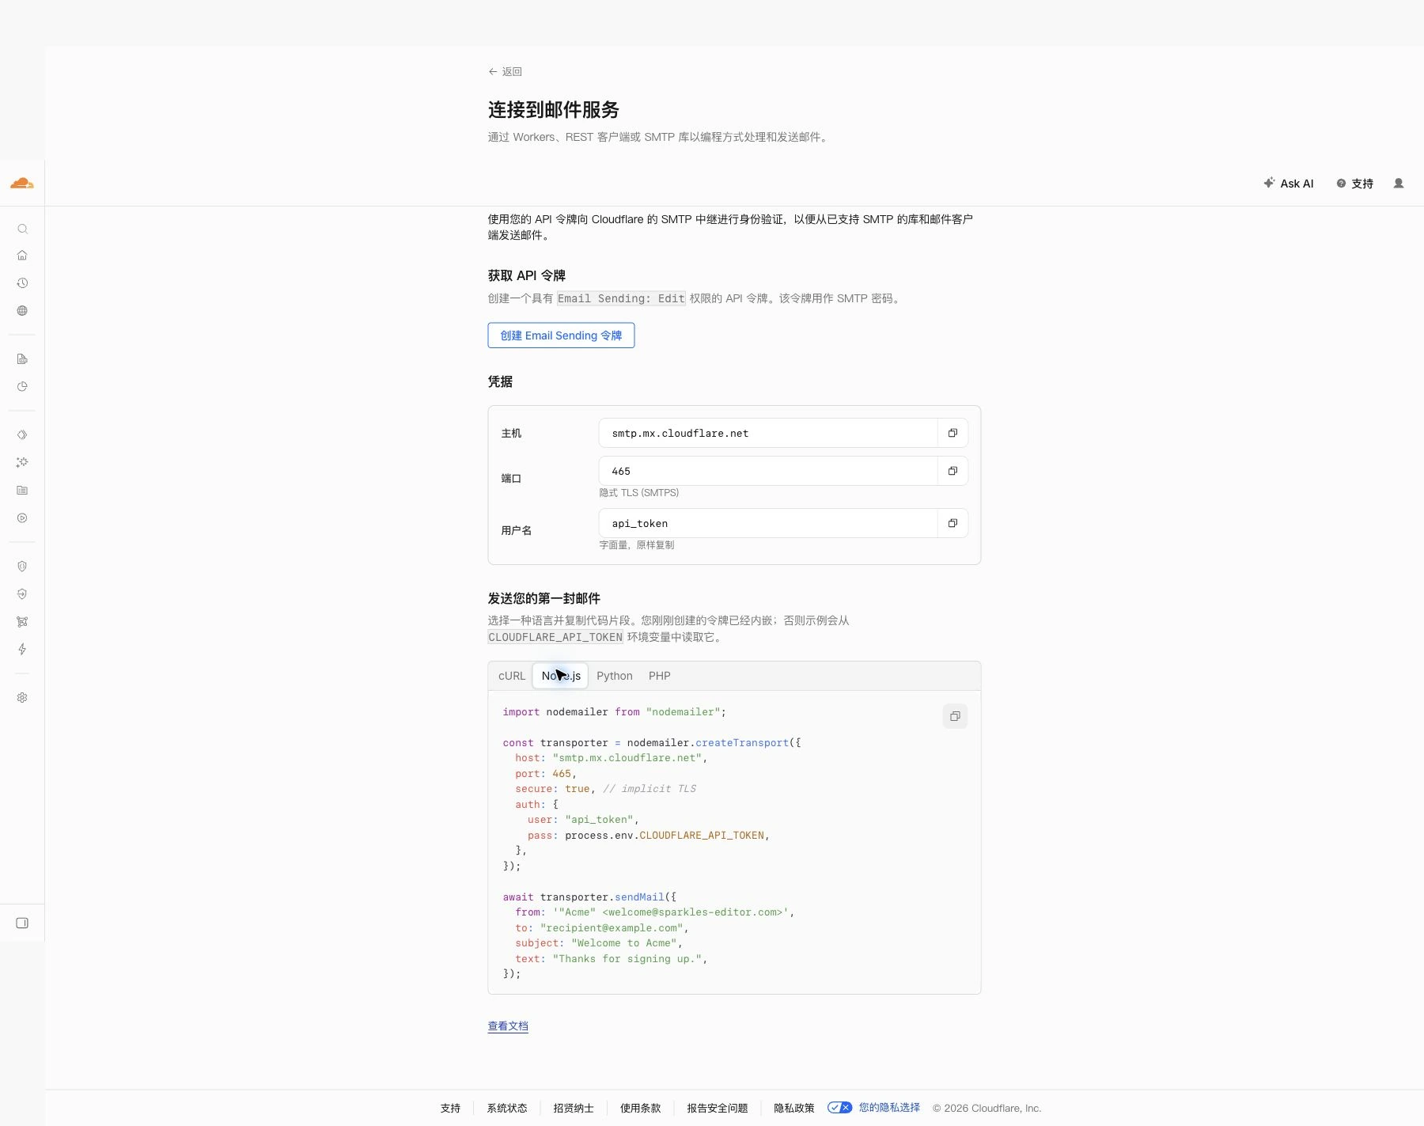Open the gear settings icon in sidebar

pyautogui.click(x=22, y=697)
